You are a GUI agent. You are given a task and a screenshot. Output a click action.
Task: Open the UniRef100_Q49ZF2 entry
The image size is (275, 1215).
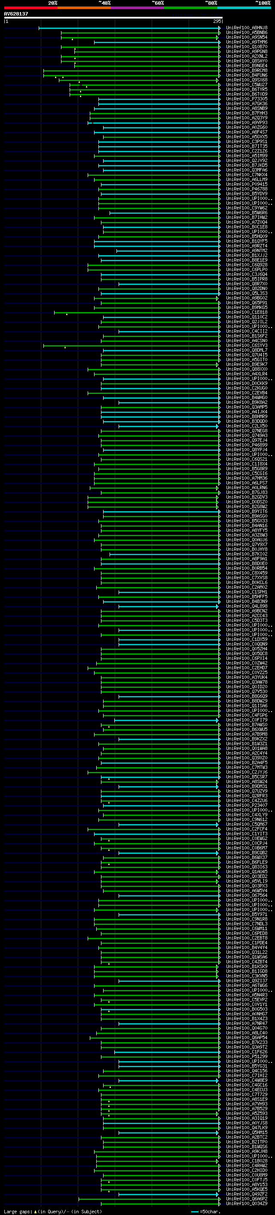247,1194
